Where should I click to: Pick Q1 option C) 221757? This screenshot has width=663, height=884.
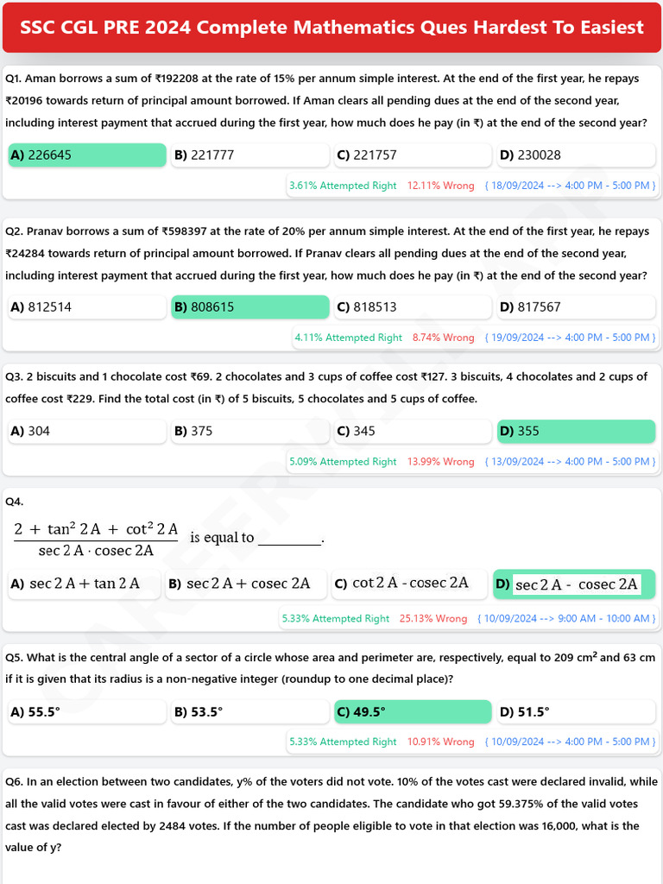pos(412,155)
